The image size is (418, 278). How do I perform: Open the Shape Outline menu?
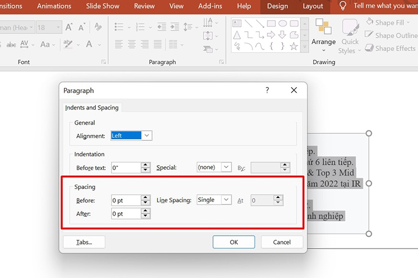click(x=391, y=35)
